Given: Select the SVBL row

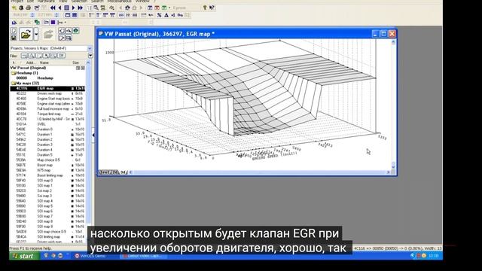Looking at the screenshot, I should coord(47,124).
